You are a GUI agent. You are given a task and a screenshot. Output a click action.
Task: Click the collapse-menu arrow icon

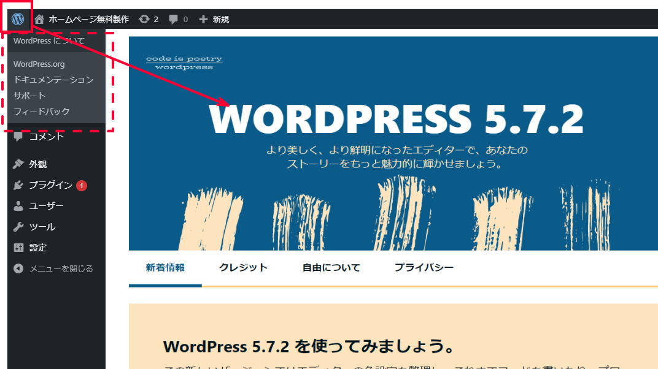[x=18, y=268]
